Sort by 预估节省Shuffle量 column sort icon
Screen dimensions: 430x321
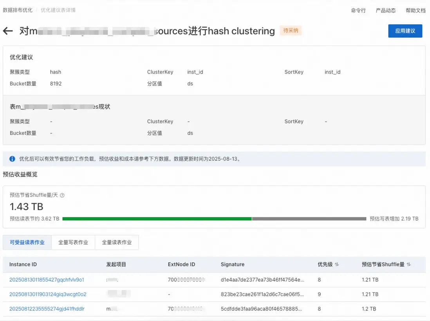pyautogui.click(x=409, y=265)
